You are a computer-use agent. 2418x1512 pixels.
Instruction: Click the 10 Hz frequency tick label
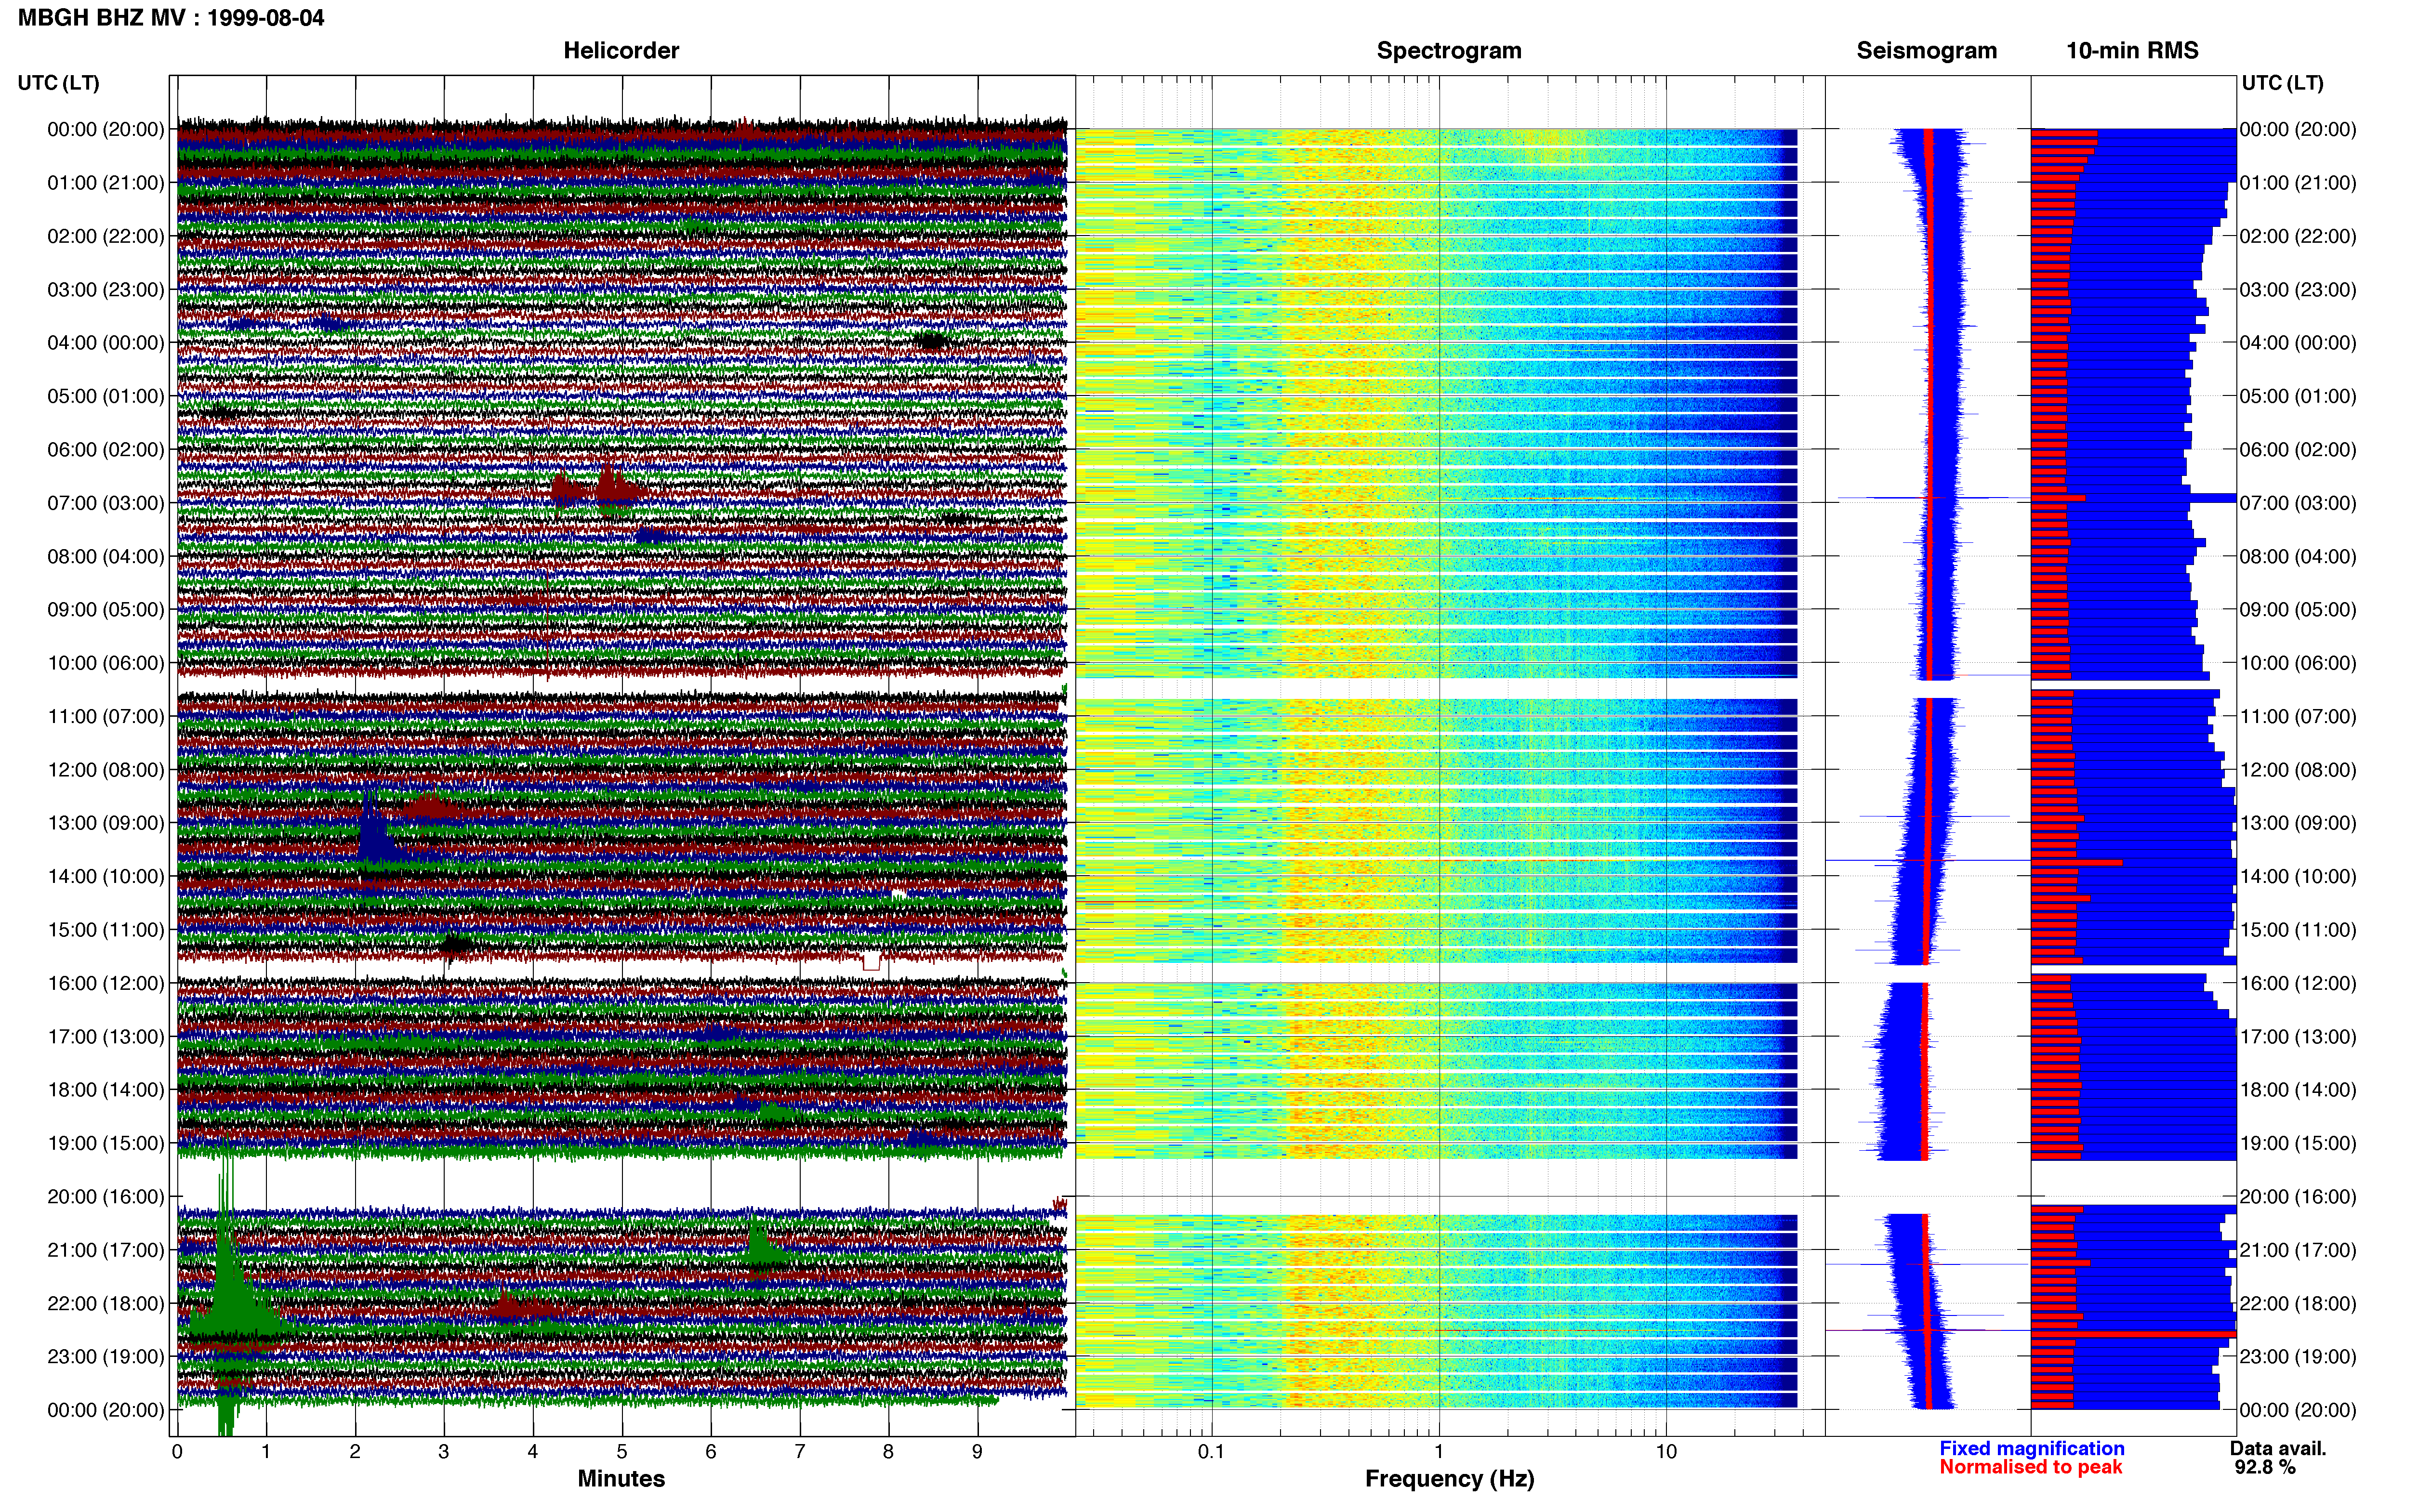[x=1666, y=1451]
